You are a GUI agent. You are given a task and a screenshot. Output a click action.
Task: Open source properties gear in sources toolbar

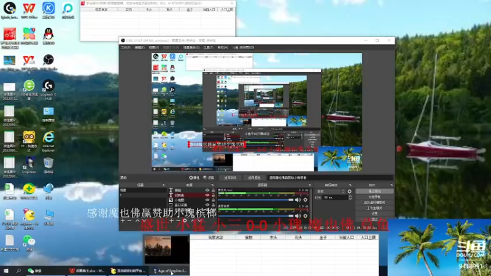coord(185,221)
